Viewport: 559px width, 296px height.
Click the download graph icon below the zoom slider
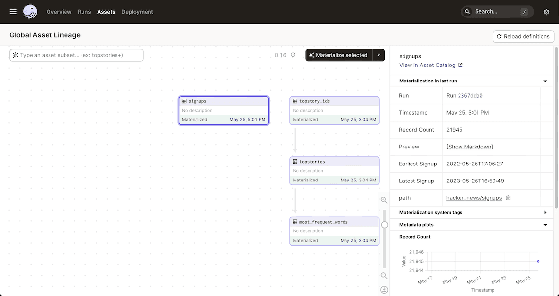tap(384, 289)
